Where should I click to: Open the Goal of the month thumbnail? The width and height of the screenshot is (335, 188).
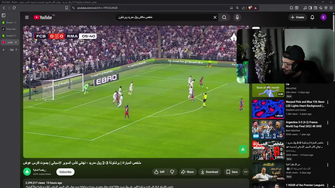point(268,90)
